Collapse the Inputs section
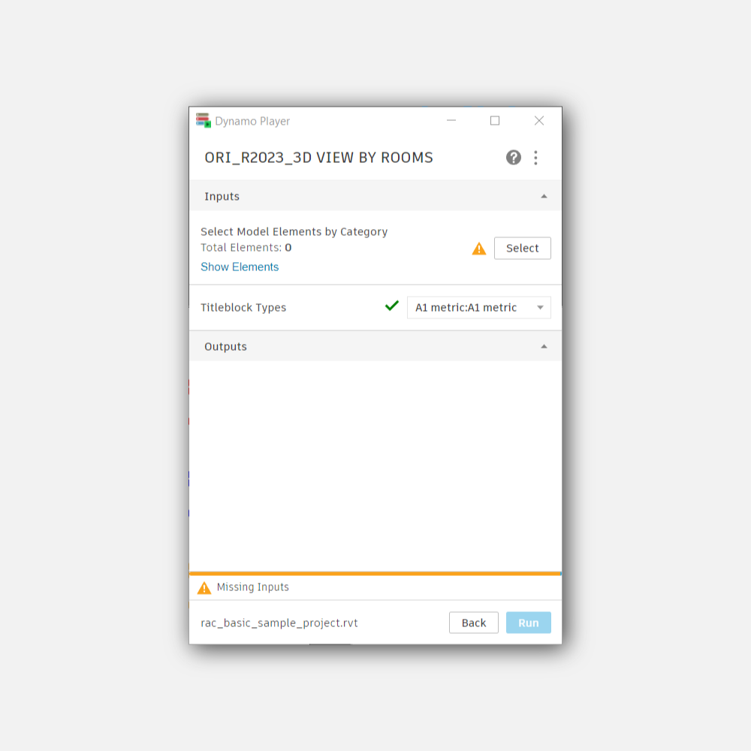Screen dimensions: 751x751 pyautogui.click(x=544, y=196)
